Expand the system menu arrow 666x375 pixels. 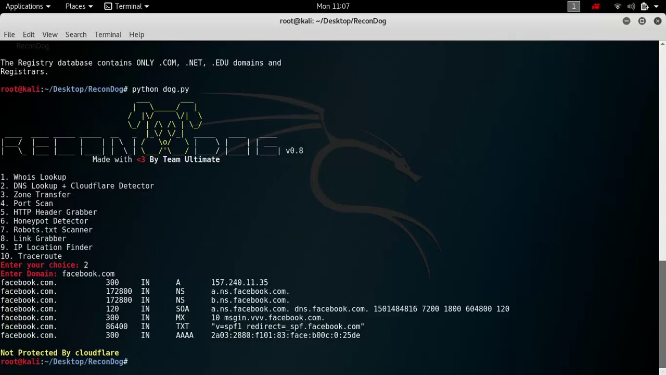click(x=656, y=6)
